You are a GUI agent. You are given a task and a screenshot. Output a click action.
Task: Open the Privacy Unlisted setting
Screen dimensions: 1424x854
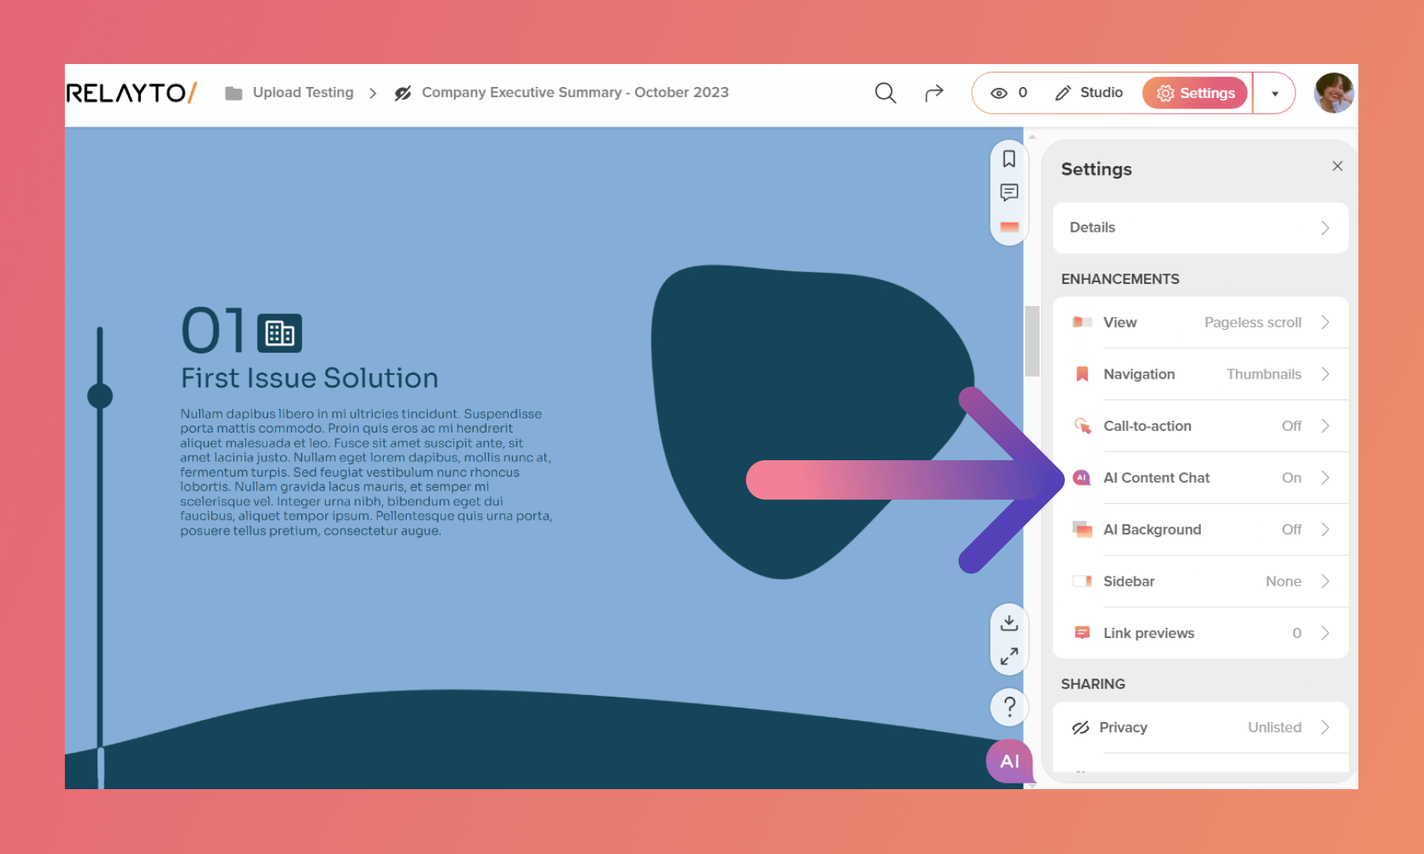point(1200,727)
